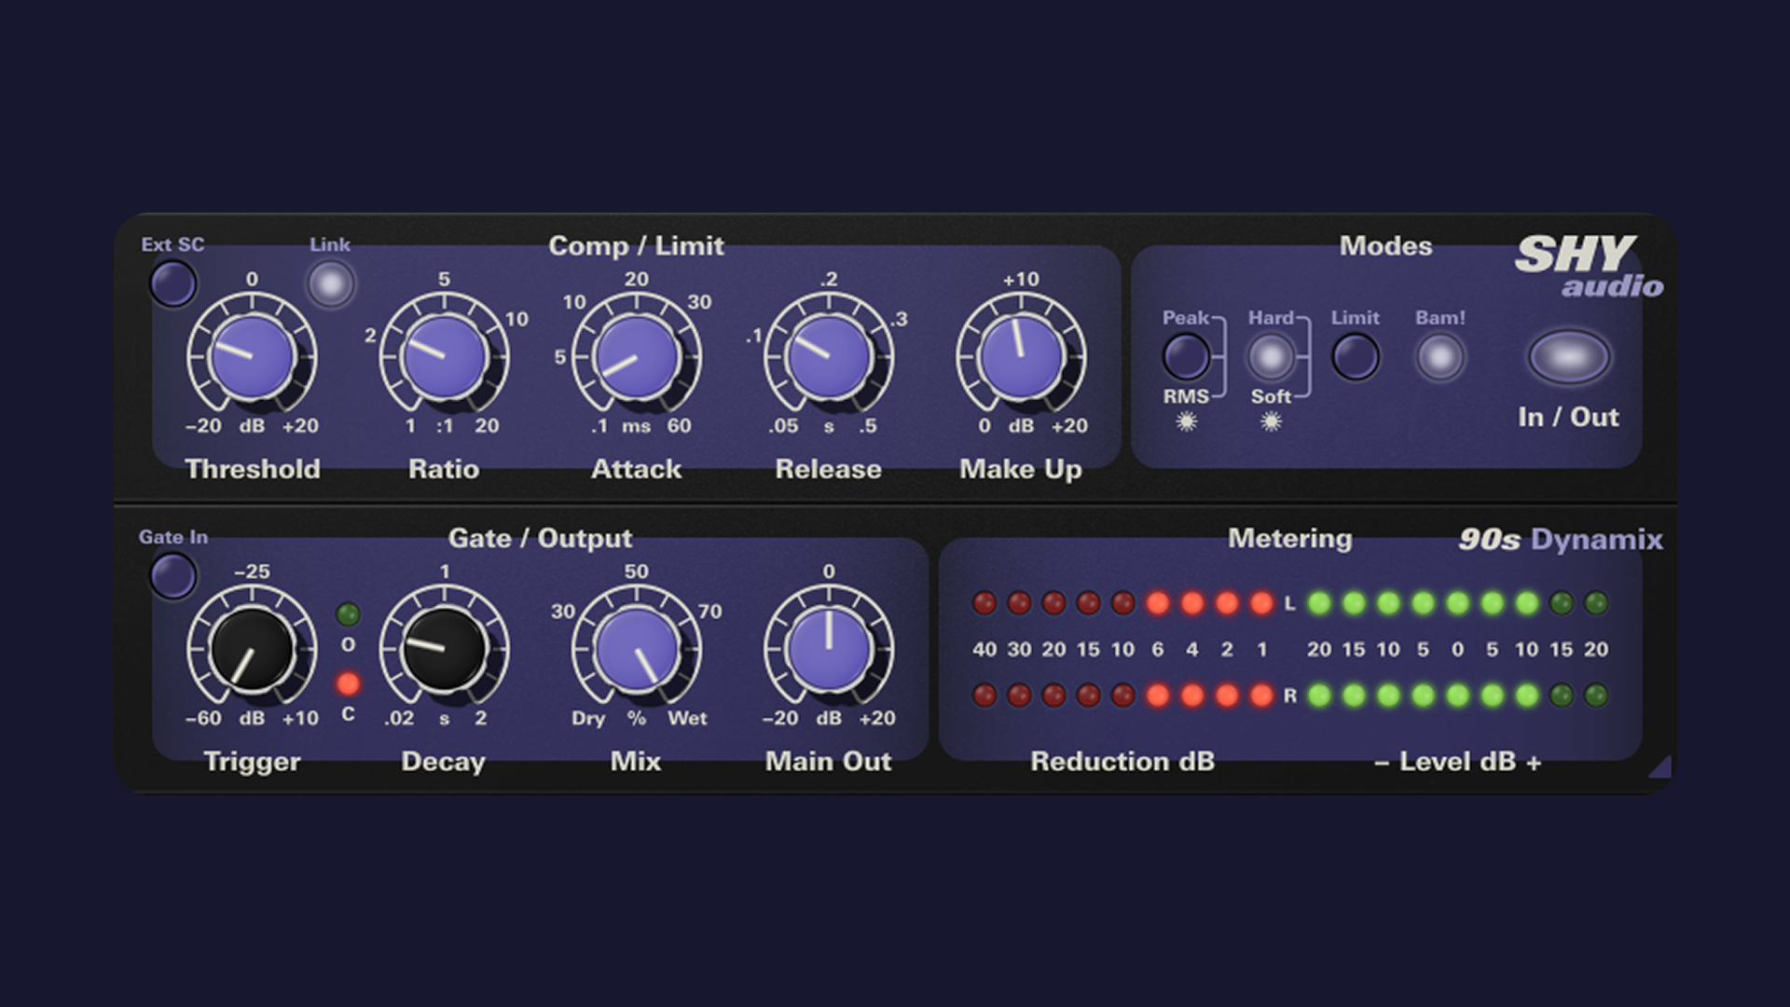Image resolution: width=1790 pixels, height=1007 pixels.
Task: Toggle the Bam! mode button
Action: pyautogui.click(x=1440, y=356)
